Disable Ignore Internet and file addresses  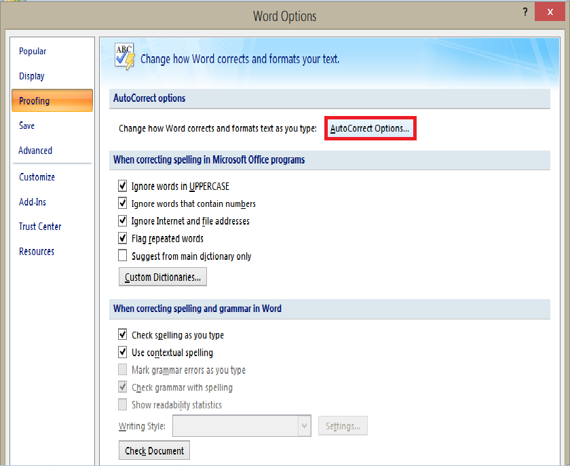(x=123, y=221)
